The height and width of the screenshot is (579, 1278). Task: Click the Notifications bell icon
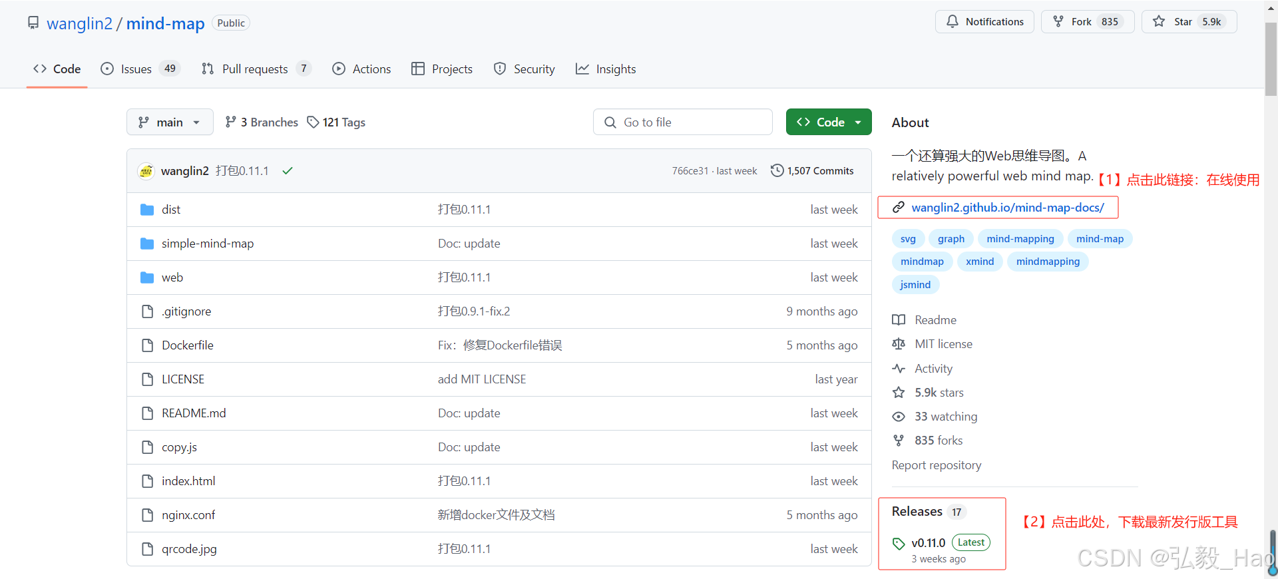(x=953, y=22)
